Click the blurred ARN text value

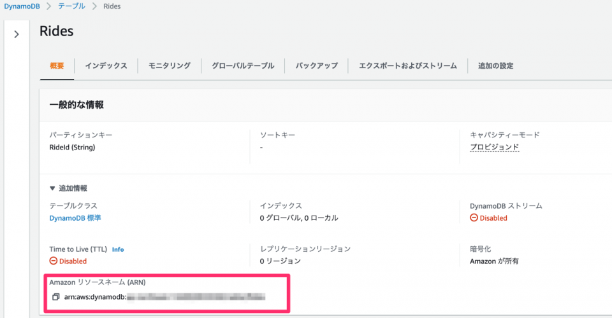[195, 296]
